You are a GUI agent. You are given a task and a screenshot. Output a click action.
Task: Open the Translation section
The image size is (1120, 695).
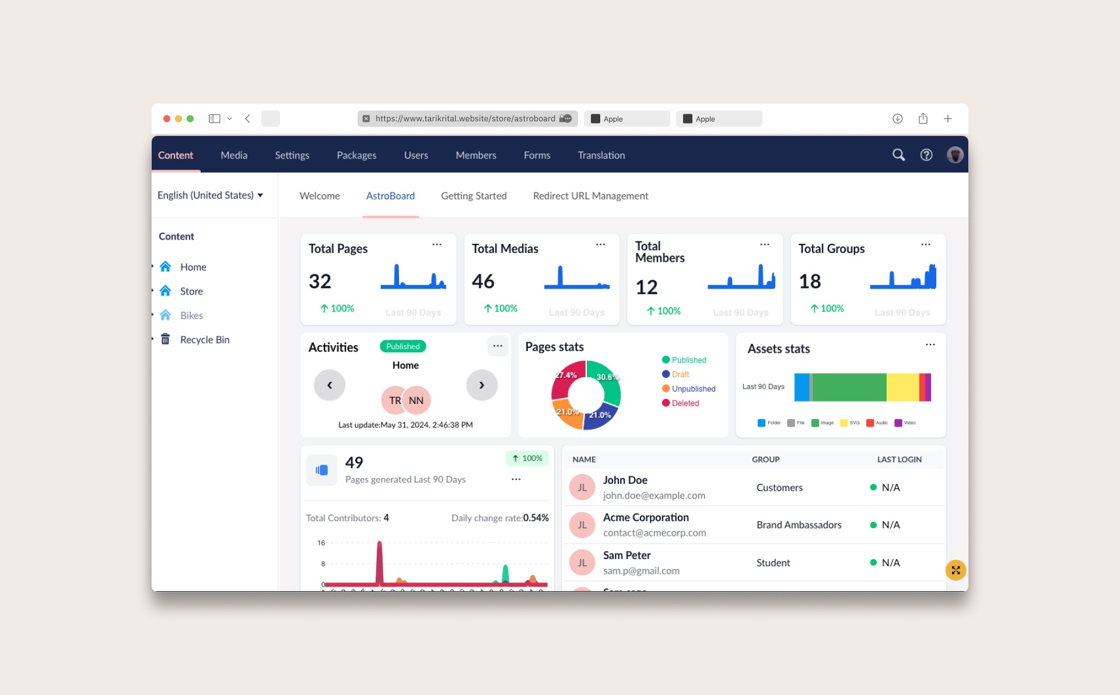tap(601, 155)
